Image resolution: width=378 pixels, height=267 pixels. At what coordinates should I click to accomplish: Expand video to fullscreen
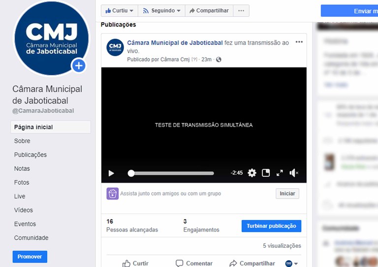pos(280,173)
